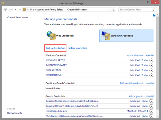
Task: Close the Credential Manager window
Action: (x=155, y=2)
